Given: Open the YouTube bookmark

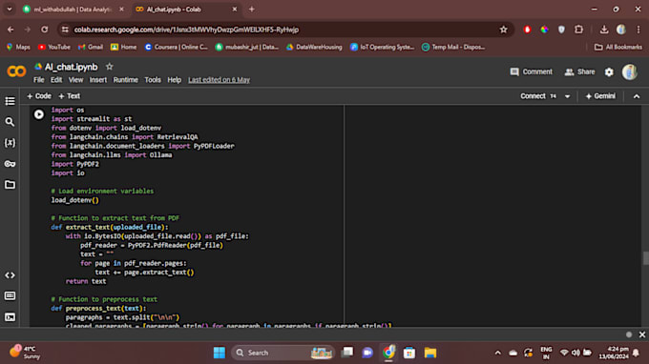Looking at the screenshot, I should click(54, 47).
